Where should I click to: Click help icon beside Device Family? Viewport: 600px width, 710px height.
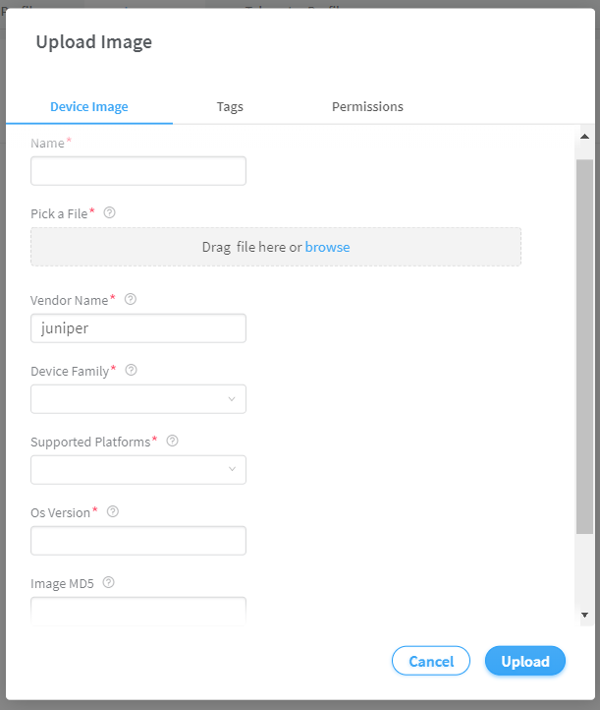(132, 371)
